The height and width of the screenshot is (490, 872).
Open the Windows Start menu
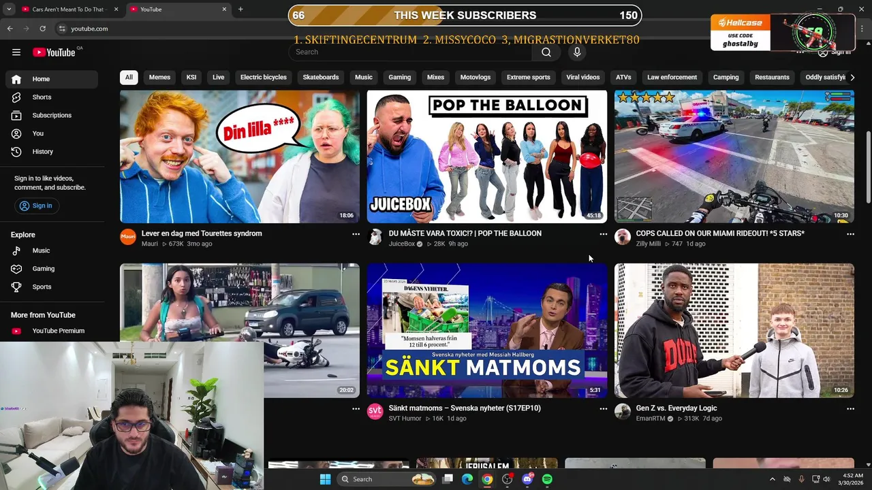[325, 479]
